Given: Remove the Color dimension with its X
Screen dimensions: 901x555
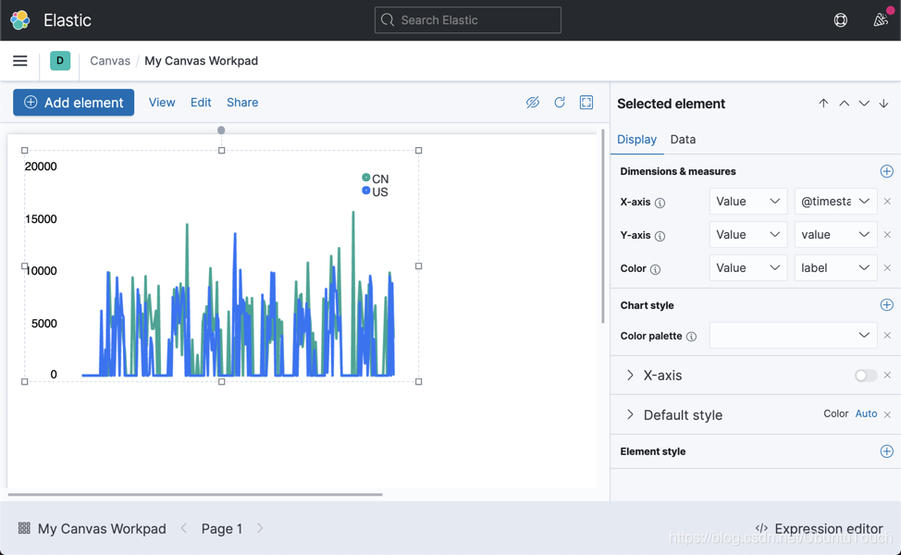Looking at the screenshot, I should tap(887, 267).
